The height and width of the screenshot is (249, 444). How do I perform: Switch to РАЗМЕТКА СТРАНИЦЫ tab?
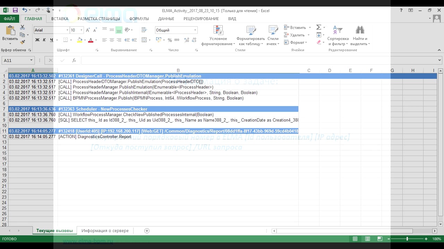(99, 19)
